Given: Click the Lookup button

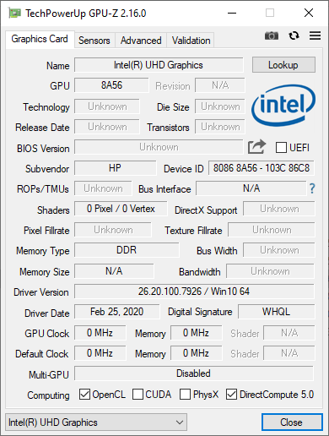Looking at the screenshot, I should tap(283, 65).
